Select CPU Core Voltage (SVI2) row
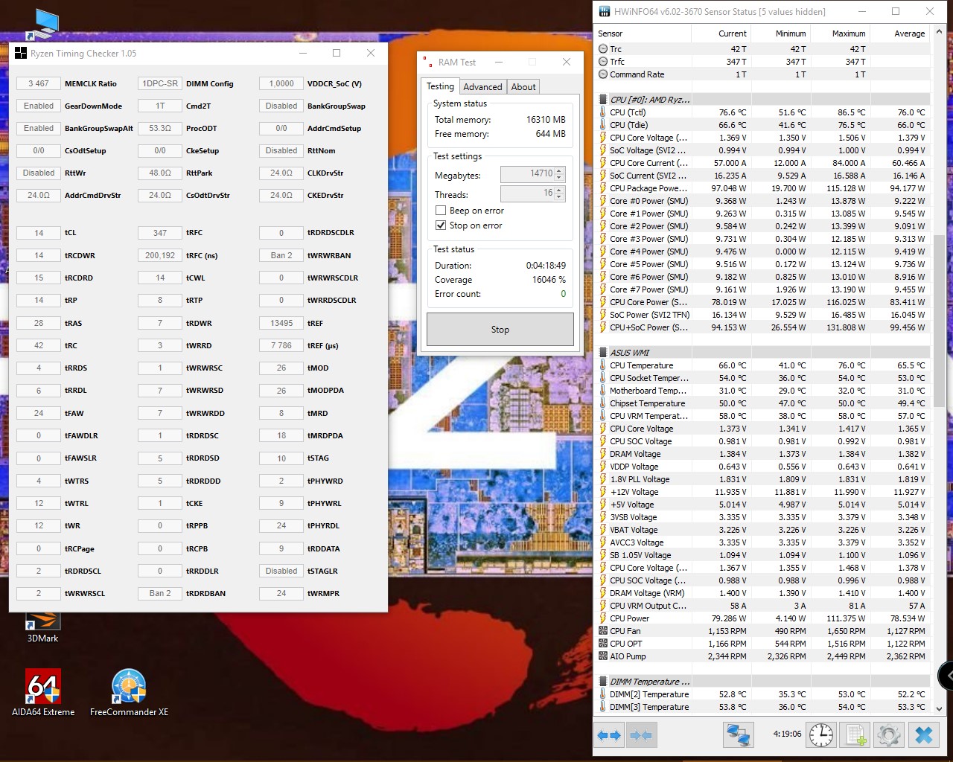The image size is (953, 762). click(763, 138)
